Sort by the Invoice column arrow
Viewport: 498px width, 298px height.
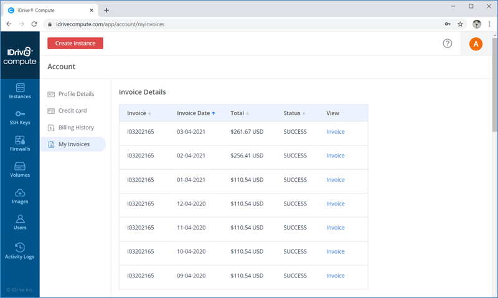coord(149,113)
